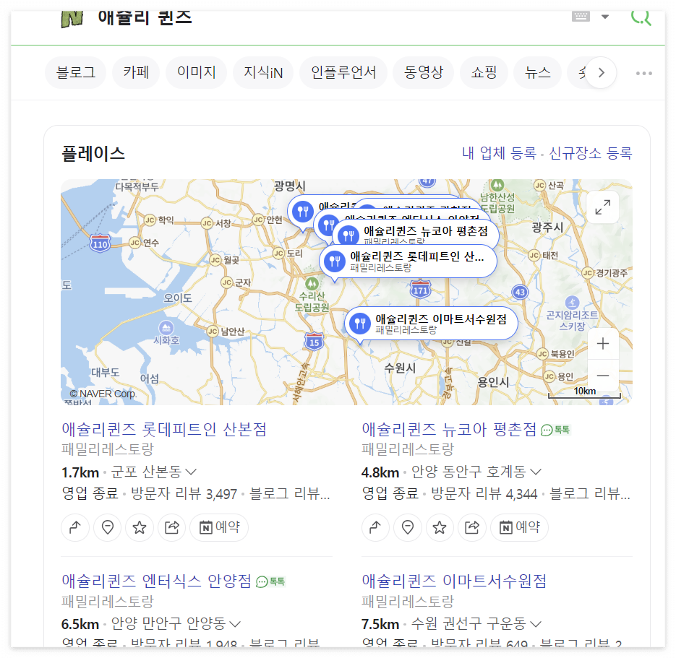Show 산본점 location with pin icon
This screenshot has height=658, width=676.
[x=107, y=527]
